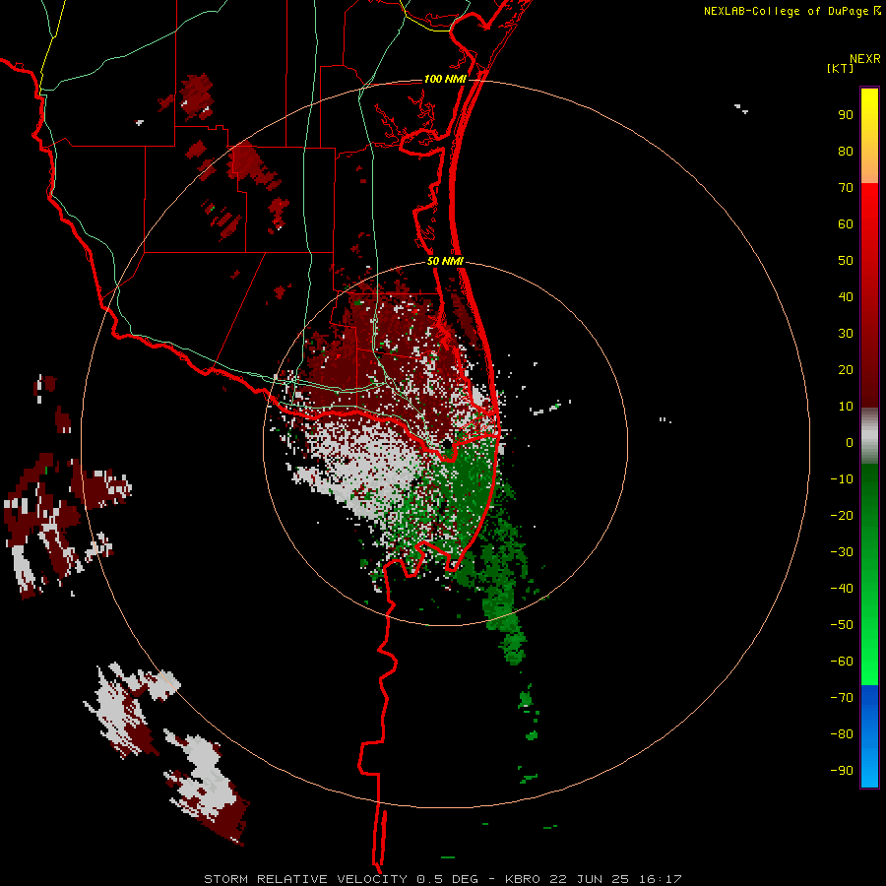Click the NEXR label at top right

point(865,59)
